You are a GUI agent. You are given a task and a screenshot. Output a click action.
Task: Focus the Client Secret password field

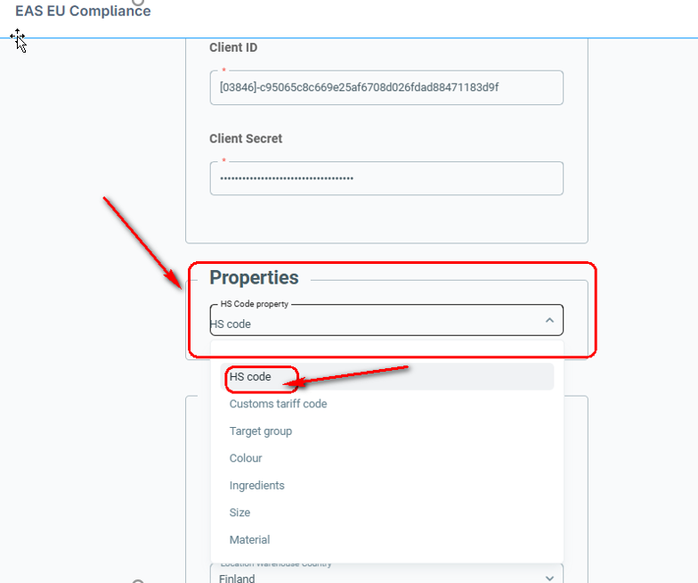386,178
